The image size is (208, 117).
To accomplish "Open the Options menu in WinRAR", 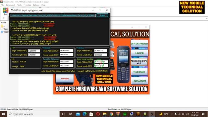I will 36,5.
